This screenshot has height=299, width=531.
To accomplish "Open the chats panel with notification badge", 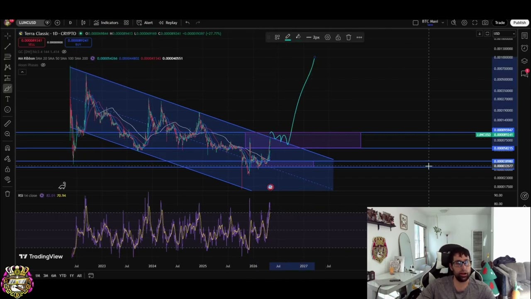I will [524, 73].
